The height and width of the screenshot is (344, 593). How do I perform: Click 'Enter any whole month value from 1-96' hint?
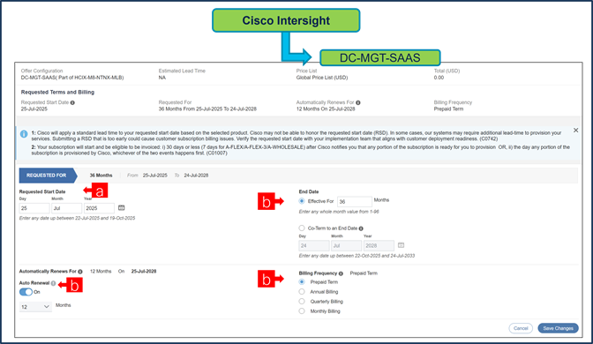tap(339, 212)
